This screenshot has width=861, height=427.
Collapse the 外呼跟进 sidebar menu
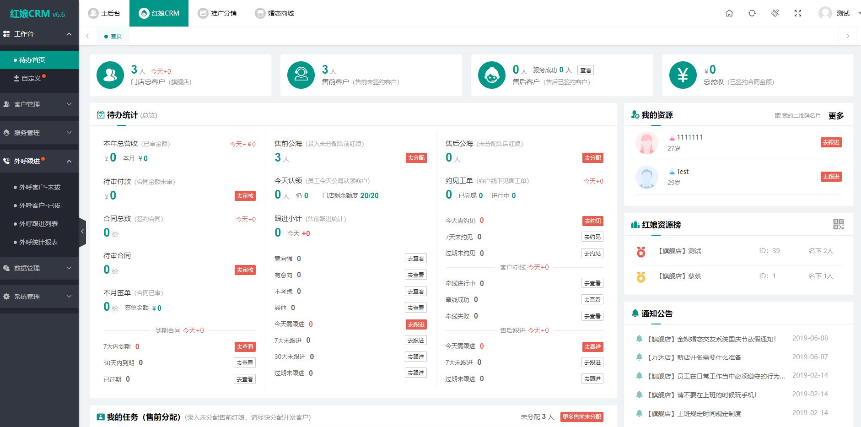point(39,161)
